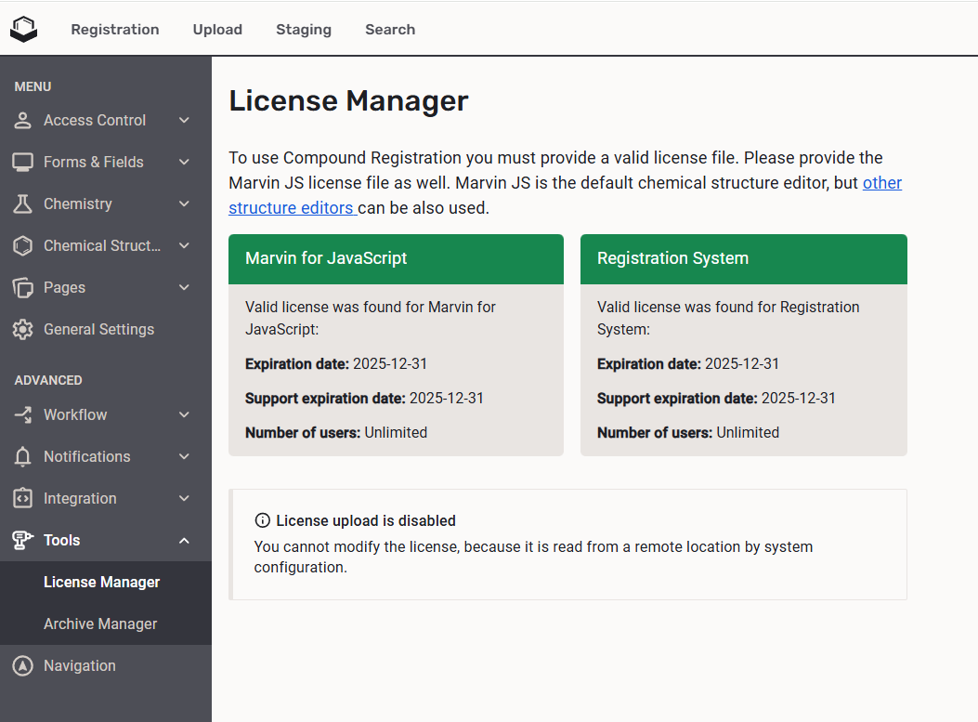Open the Registration tab in top bar

(115, 29)
